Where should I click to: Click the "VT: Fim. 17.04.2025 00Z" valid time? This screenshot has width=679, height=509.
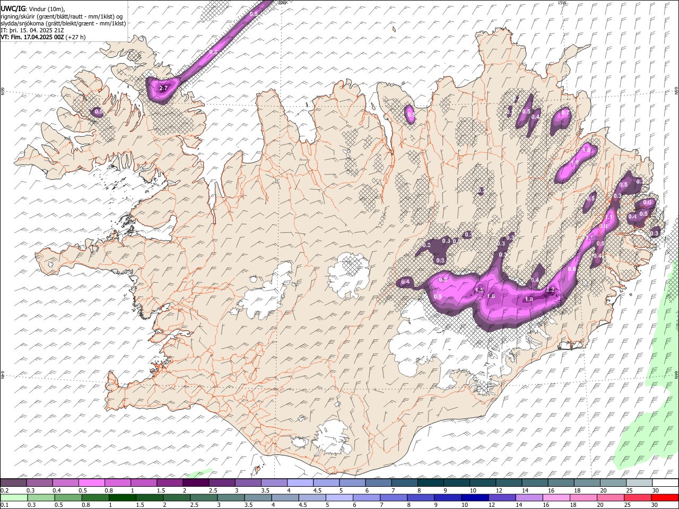pyautogui.click(x=32, y=37)
